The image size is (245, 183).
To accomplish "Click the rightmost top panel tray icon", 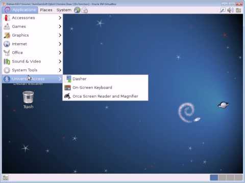I will (x=238, y=10).
